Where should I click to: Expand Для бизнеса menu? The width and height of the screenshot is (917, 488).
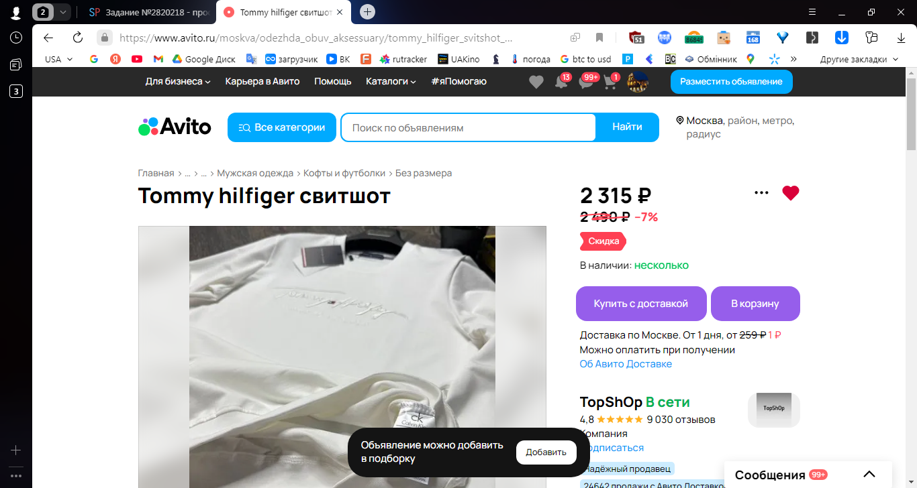(x=178, y=81)
